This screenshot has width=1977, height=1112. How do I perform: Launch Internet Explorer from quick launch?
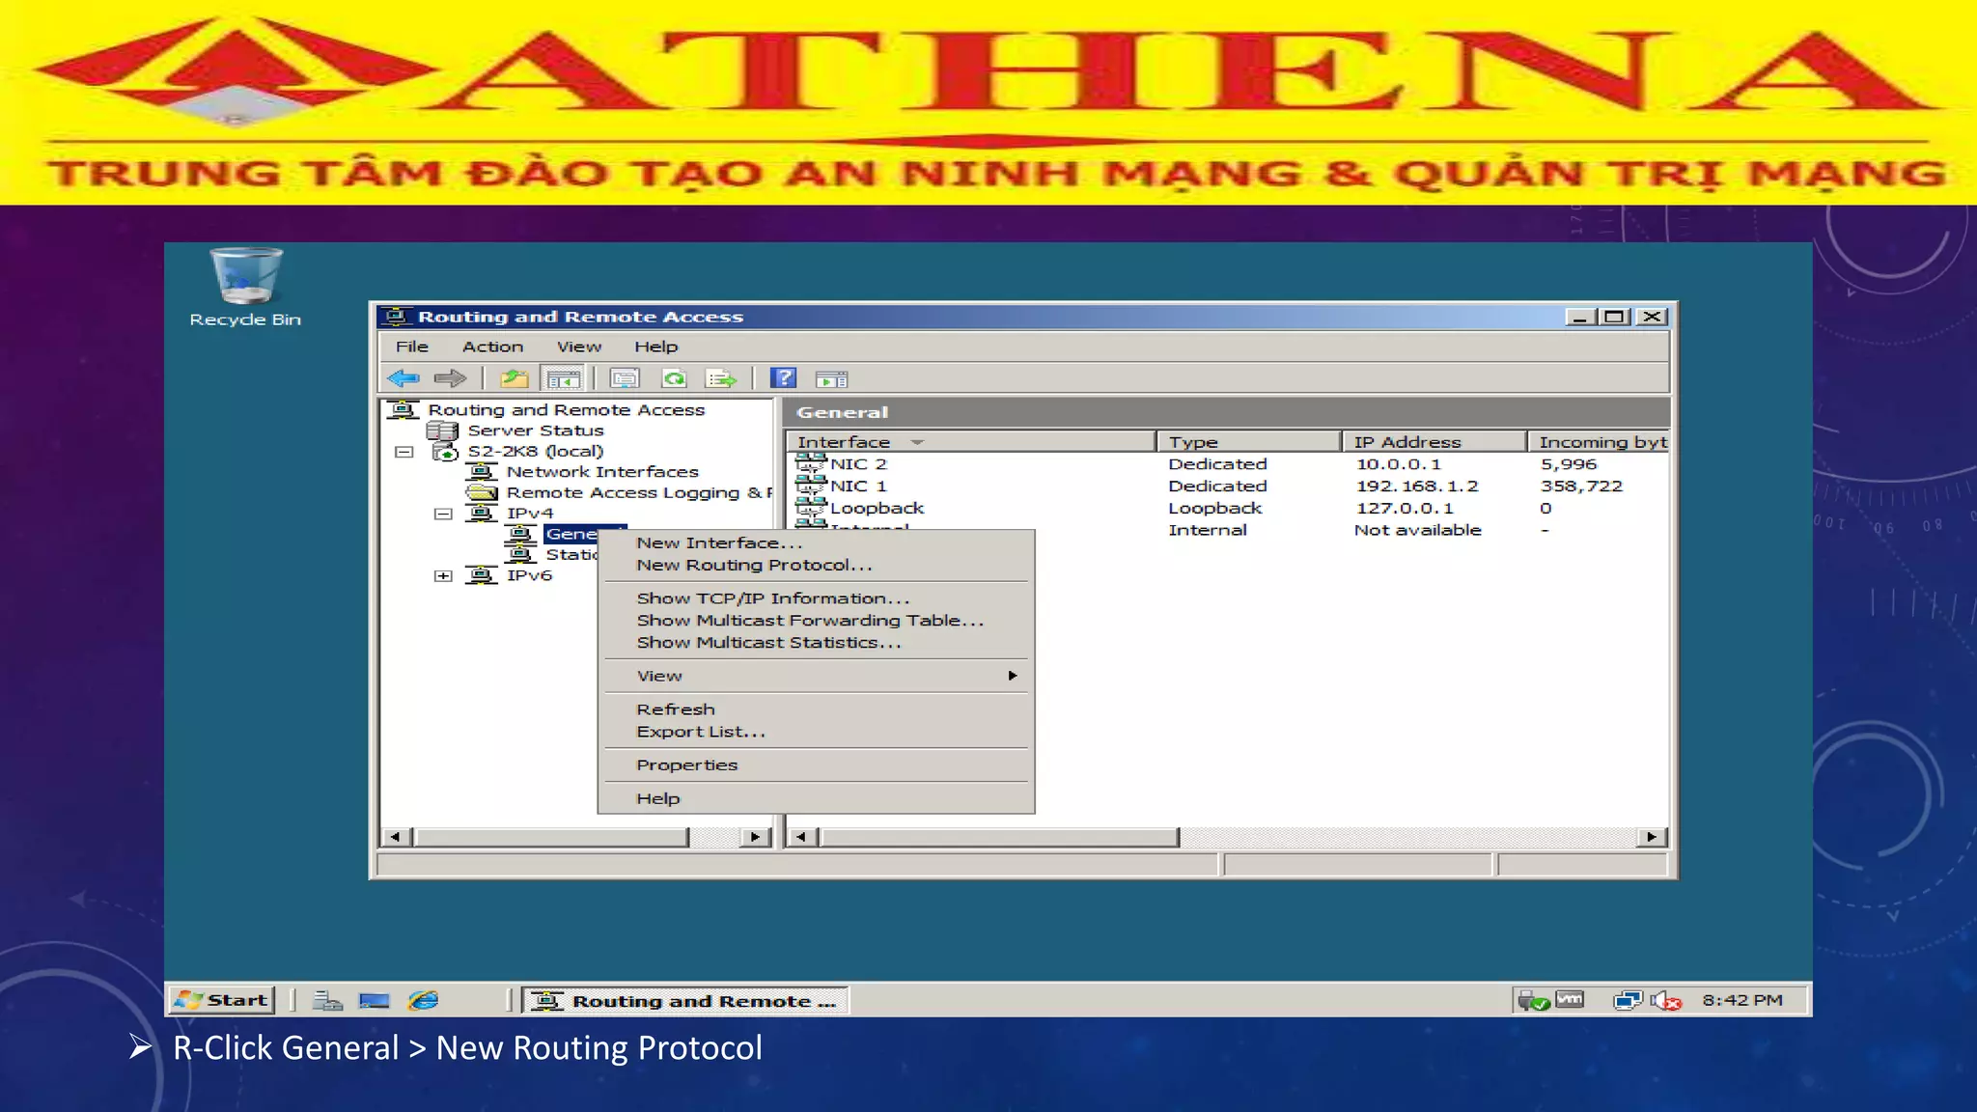click(x=423, y=1000)
